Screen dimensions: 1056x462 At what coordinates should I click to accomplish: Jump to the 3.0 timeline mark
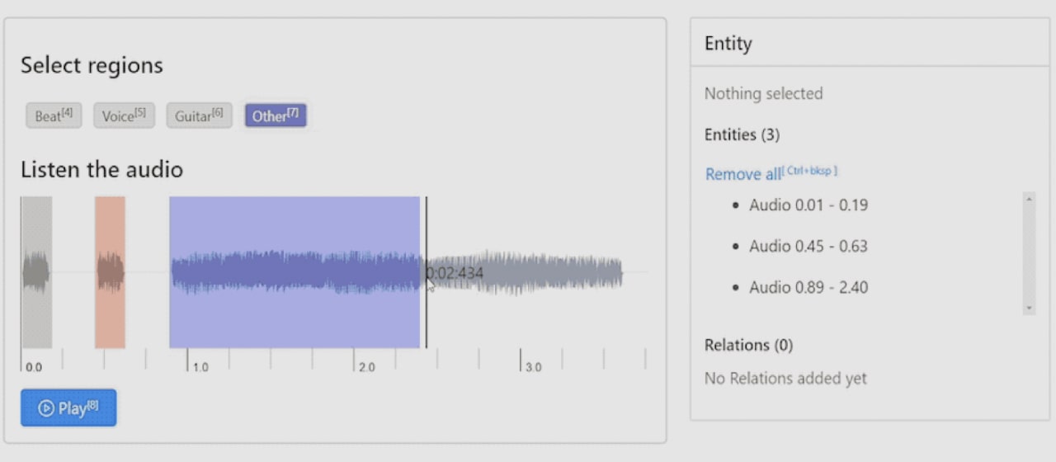point(521,360)
